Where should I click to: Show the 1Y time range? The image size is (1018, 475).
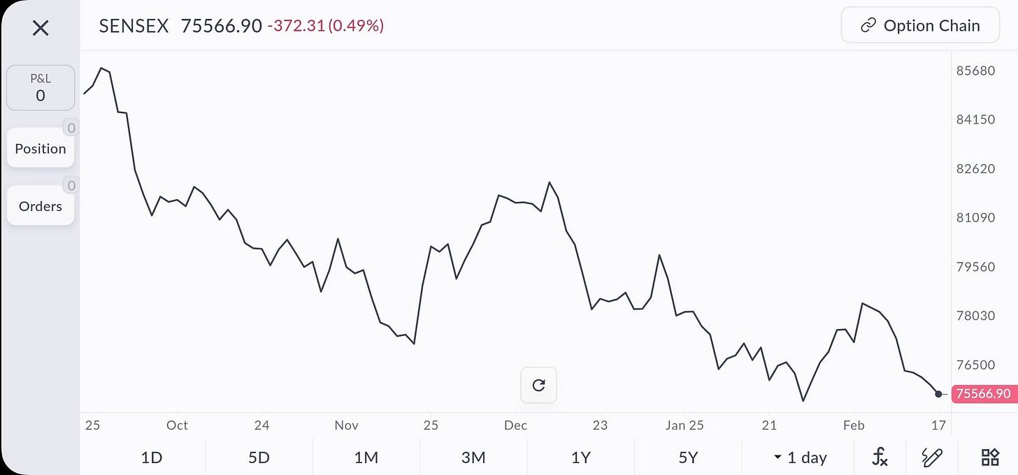point(581,458)
